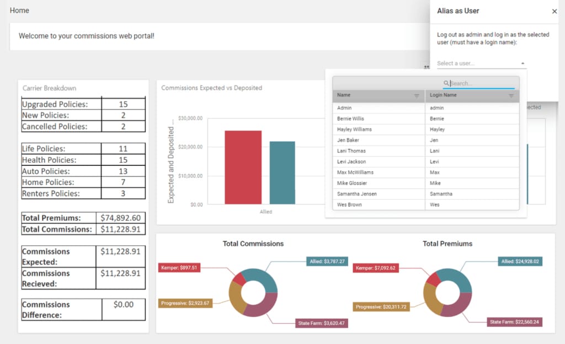Click the Kemper: $897.51 commissions label

pos(179,268)
